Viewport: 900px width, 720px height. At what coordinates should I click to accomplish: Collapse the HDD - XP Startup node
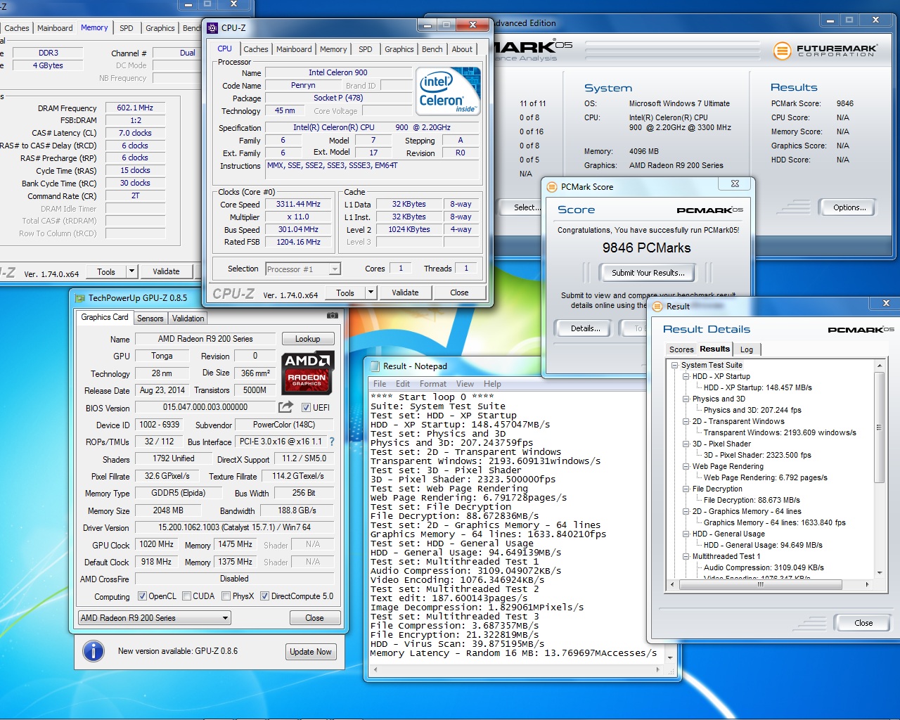point(686,377)
